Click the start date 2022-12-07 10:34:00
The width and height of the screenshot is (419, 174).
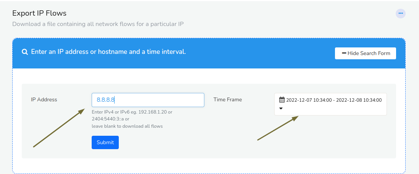(x=309, y=100)
